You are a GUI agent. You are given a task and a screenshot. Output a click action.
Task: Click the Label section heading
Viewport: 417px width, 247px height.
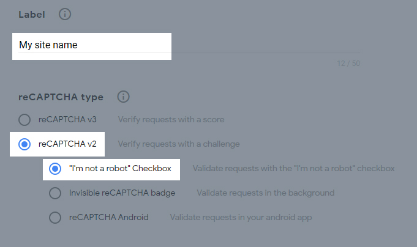pyautogui.click(x=32, y=14)
